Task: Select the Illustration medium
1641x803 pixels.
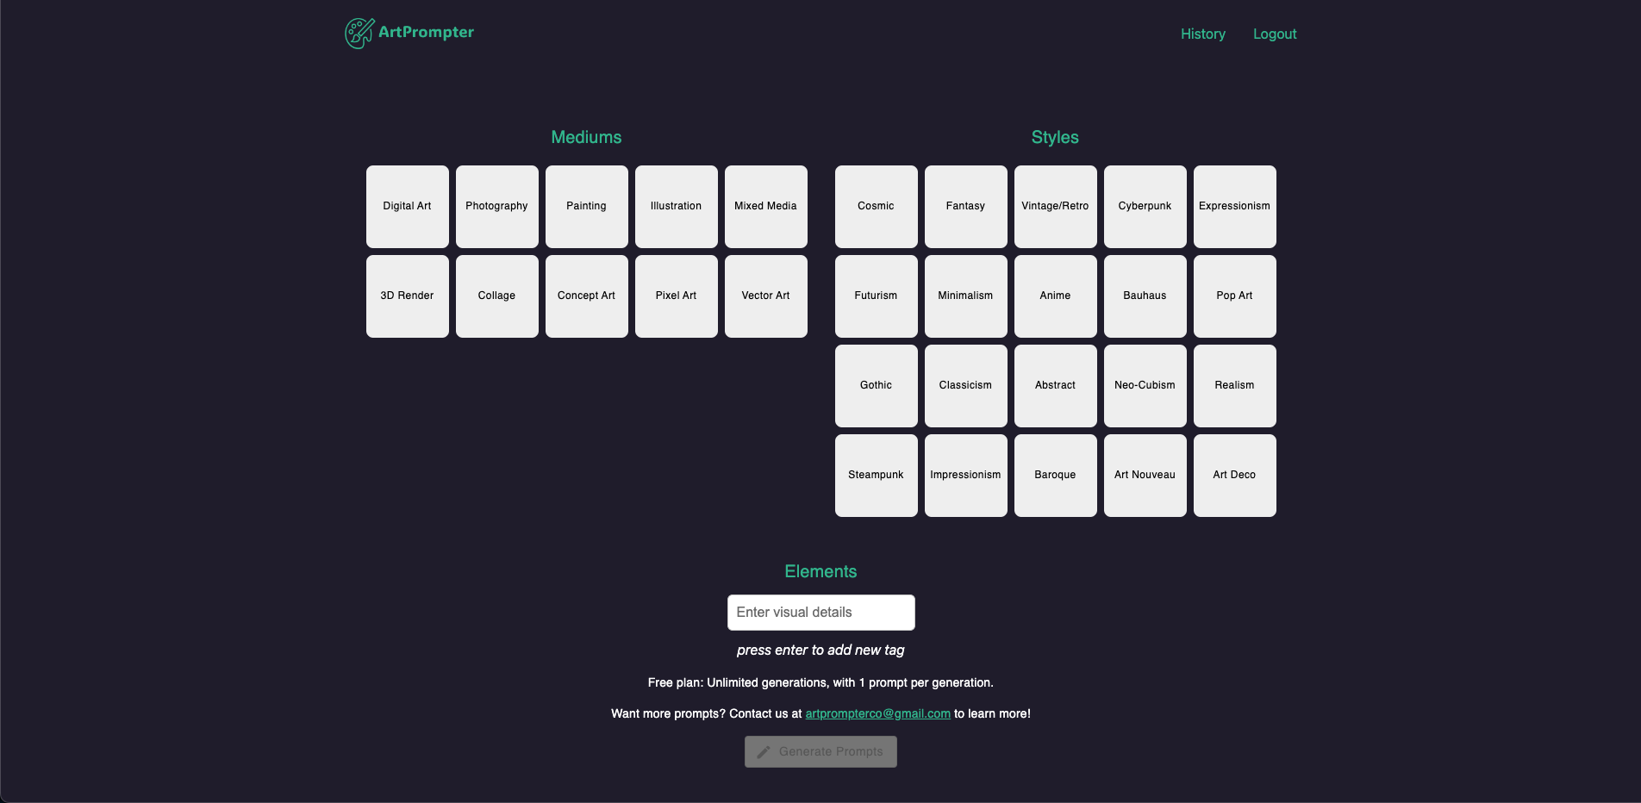Action: point(677,207)
